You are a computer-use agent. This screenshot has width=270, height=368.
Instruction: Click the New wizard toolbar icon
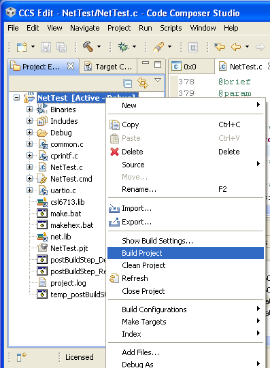(x=22, y=47)
